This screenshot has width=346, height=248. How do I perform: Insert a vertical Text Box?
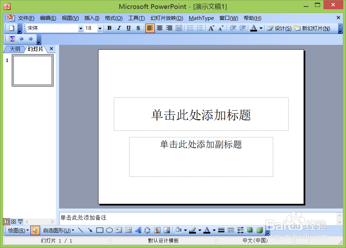click(x=128, y=230)
